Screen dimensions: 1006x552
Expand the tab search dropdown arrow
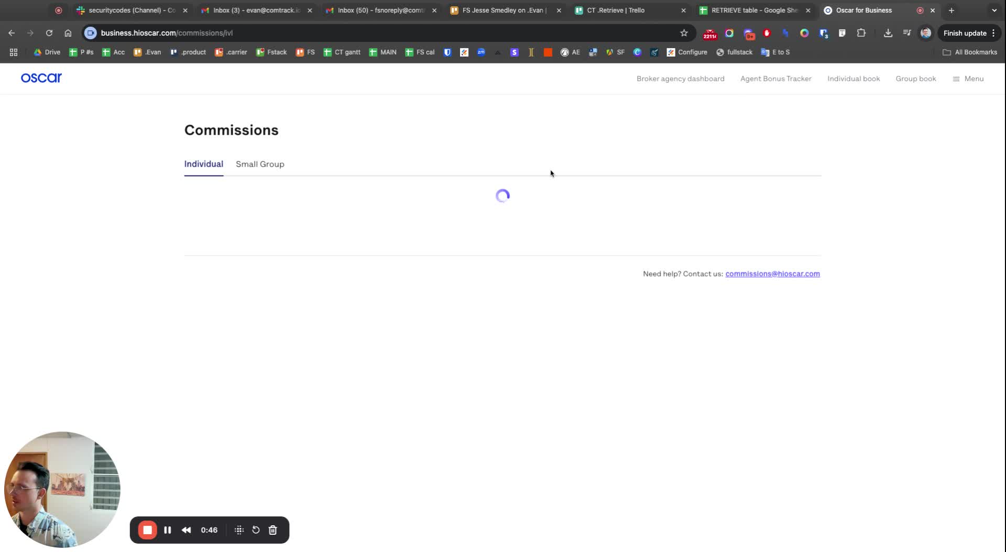coord(994,10)
